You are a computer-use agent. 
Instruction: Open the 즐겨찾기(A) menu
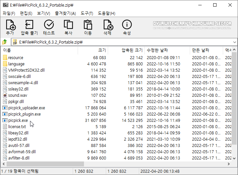click(x=65, y=13)
